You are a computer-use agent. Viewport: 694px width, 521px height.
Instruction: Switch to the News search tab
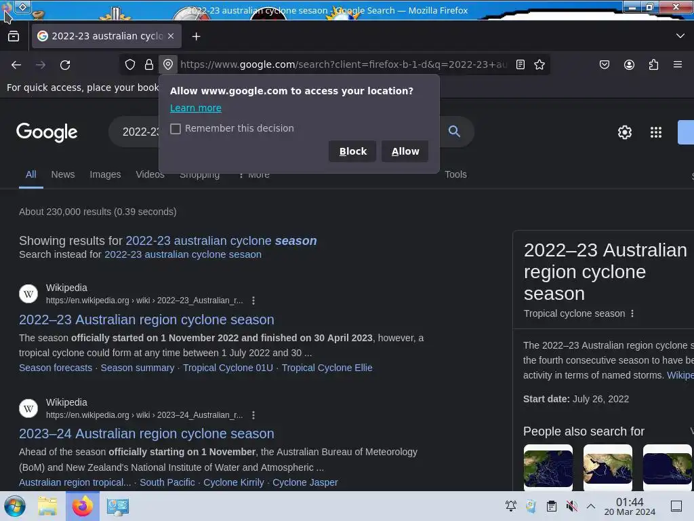(x=63, y=174)
